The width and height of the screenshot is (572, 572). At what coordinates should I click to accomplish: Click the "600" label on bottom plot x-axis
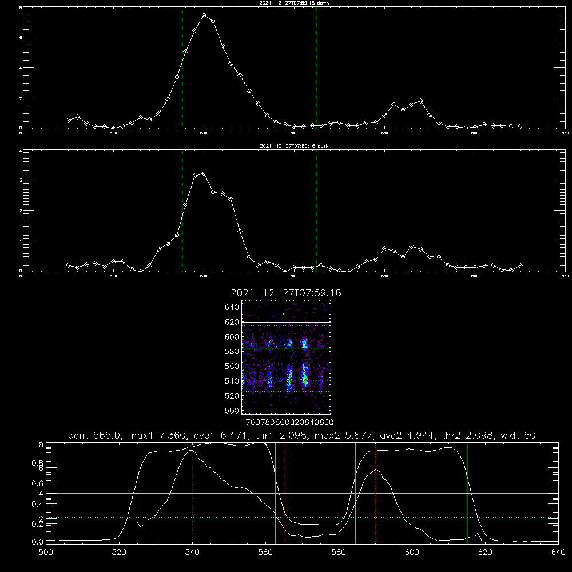[412, 553]
